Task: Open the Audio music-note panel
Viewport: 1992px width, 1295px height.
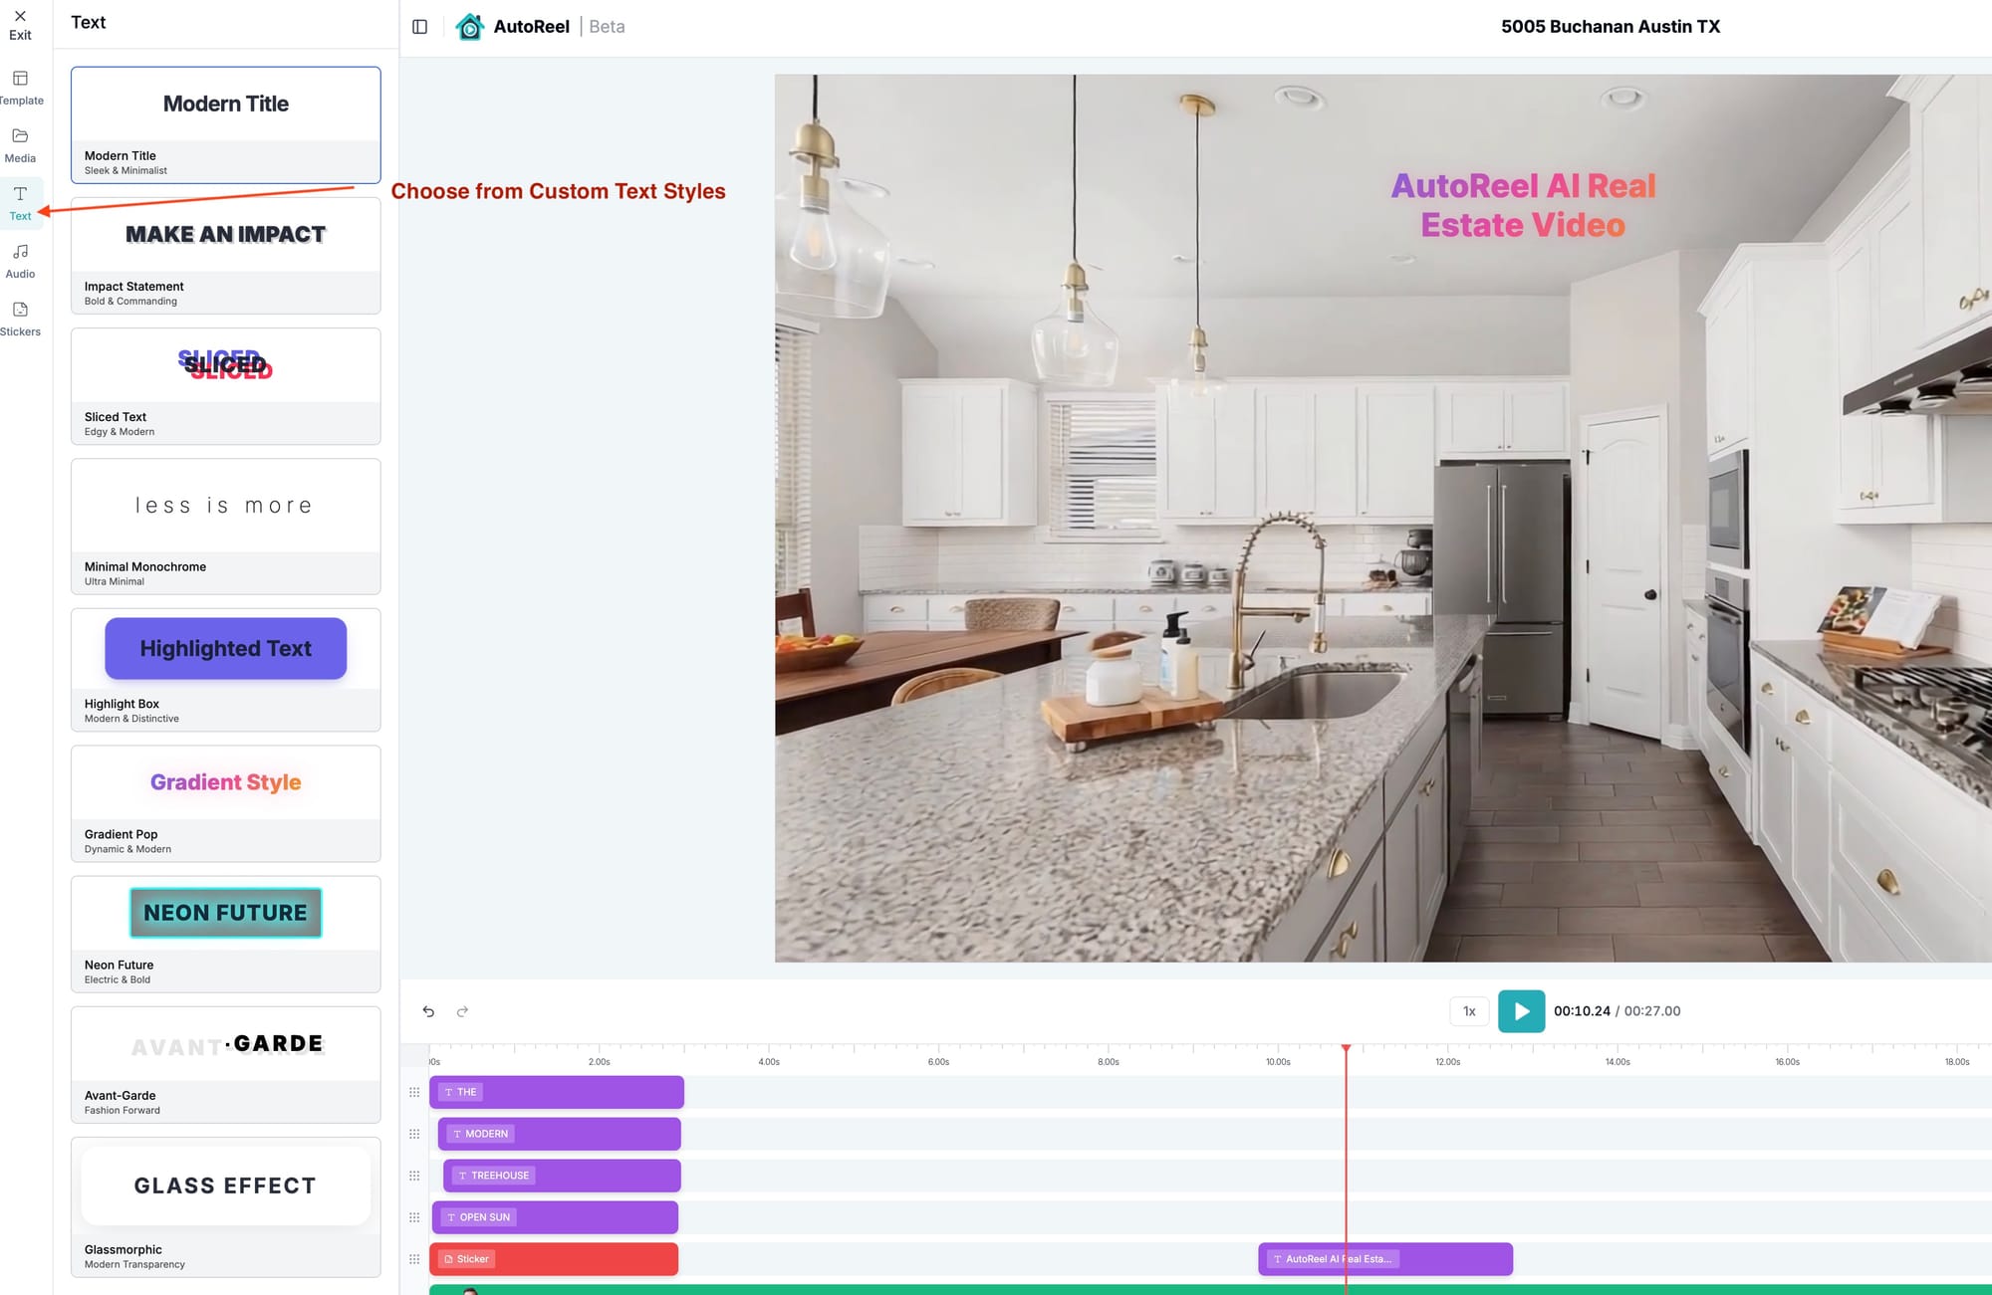Action: tap(20, 260)
